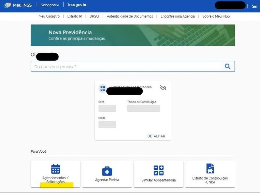Open Sobre o Meu INSS menu item
The height and width of the screenshot is (193, 260).
point(216,16)
